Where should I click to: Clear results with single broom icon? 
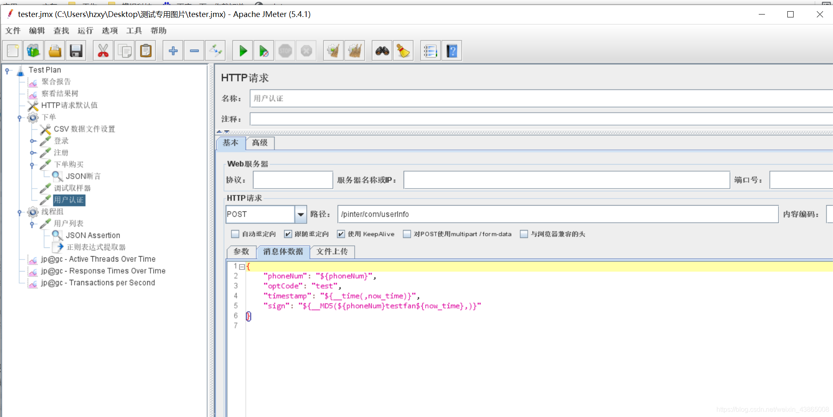point(334,51)
